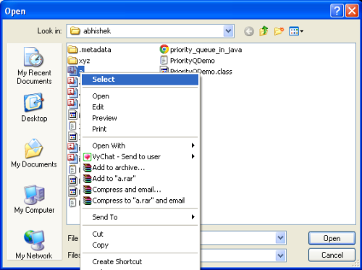Screen dimensions: 362x270
Task: Open My Documents in places bar
Action: point(34,153)
